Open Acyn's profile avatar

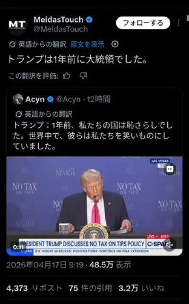18,99
